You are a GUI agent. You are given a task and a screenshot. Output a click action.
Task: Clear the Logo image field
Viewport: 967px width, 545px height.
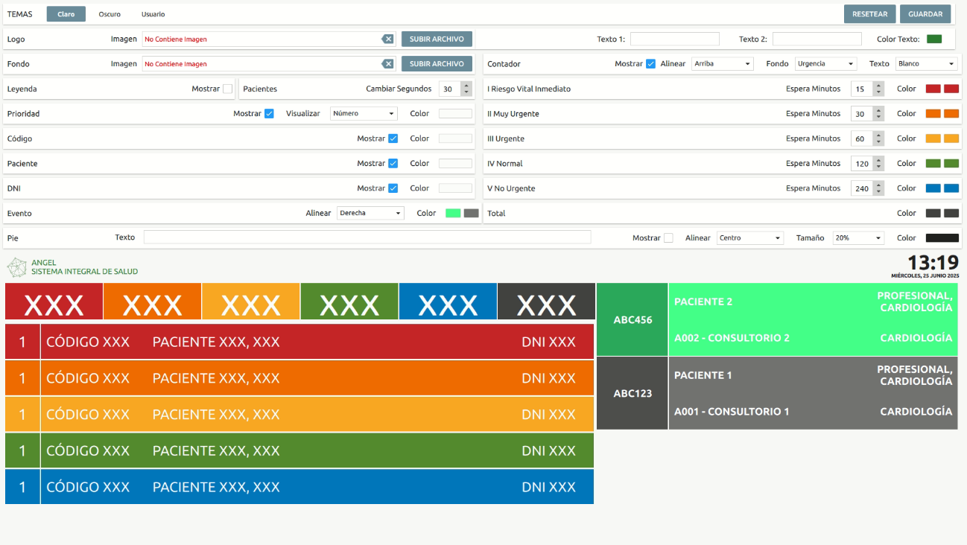pos(388,39)
